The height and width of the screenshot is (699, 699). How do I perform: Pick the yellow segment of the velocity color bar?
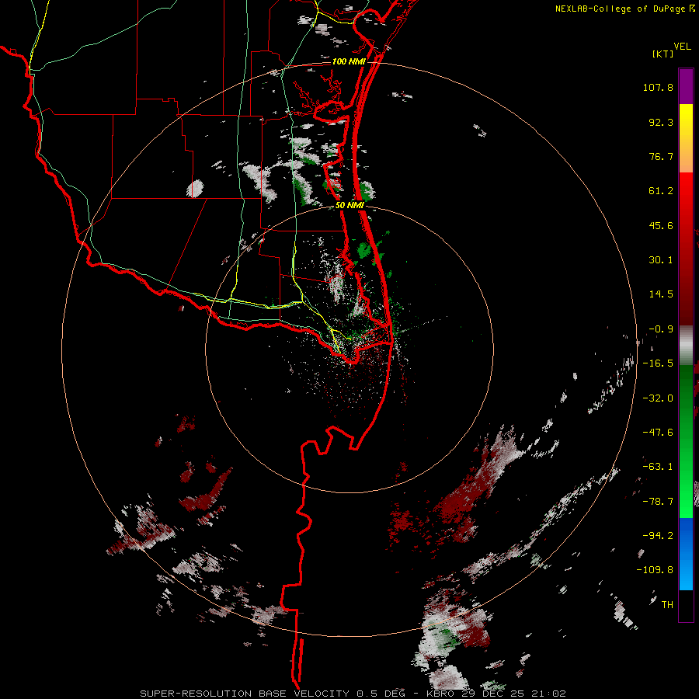(x=686, y=138)
